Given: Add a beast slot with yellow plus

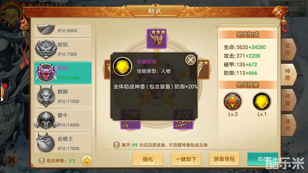Looking at the screenshot, I should [87, 161].
